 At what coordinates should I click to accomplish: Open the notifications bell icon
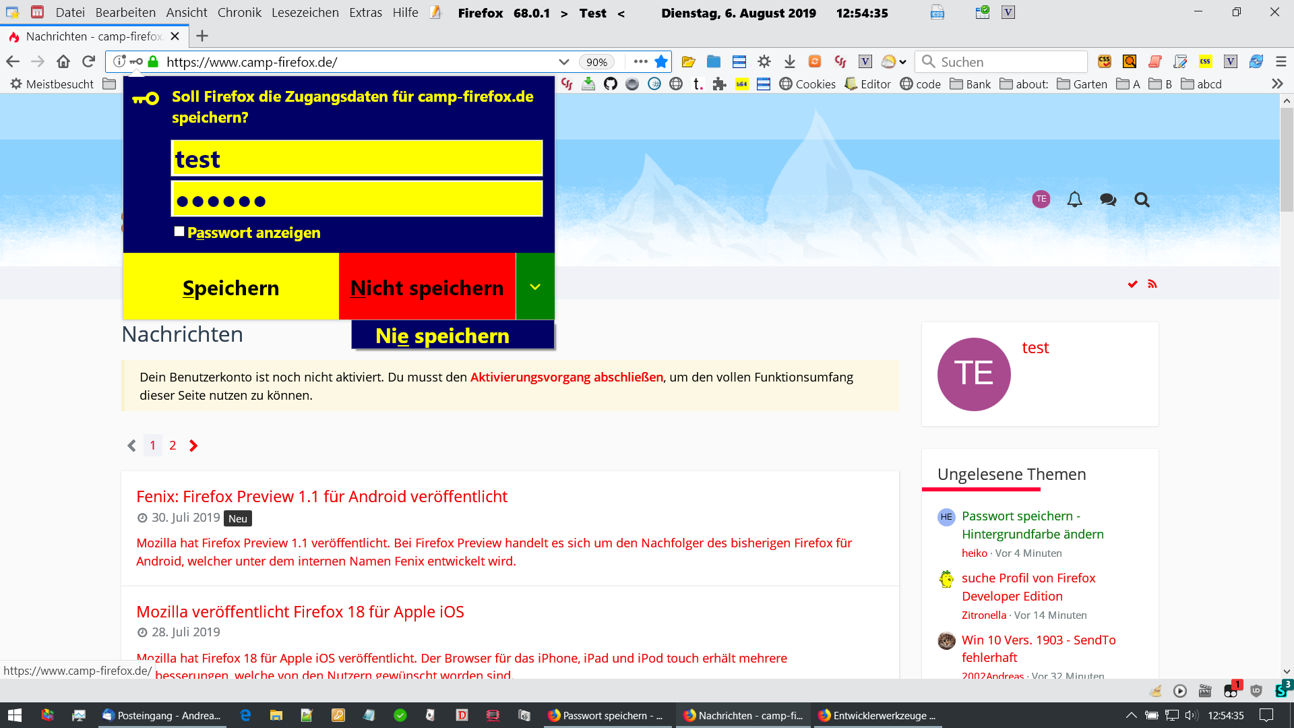coord(1074,200)
